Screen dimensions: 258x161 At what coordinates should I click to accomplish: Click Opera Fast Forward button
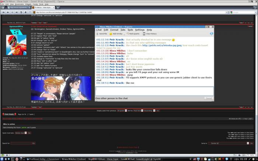[17, 12]
